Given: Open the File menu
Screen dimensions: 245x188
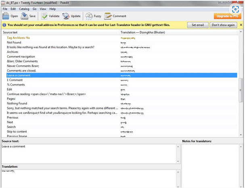Looking at the screenshot, I should click(5, 8).
